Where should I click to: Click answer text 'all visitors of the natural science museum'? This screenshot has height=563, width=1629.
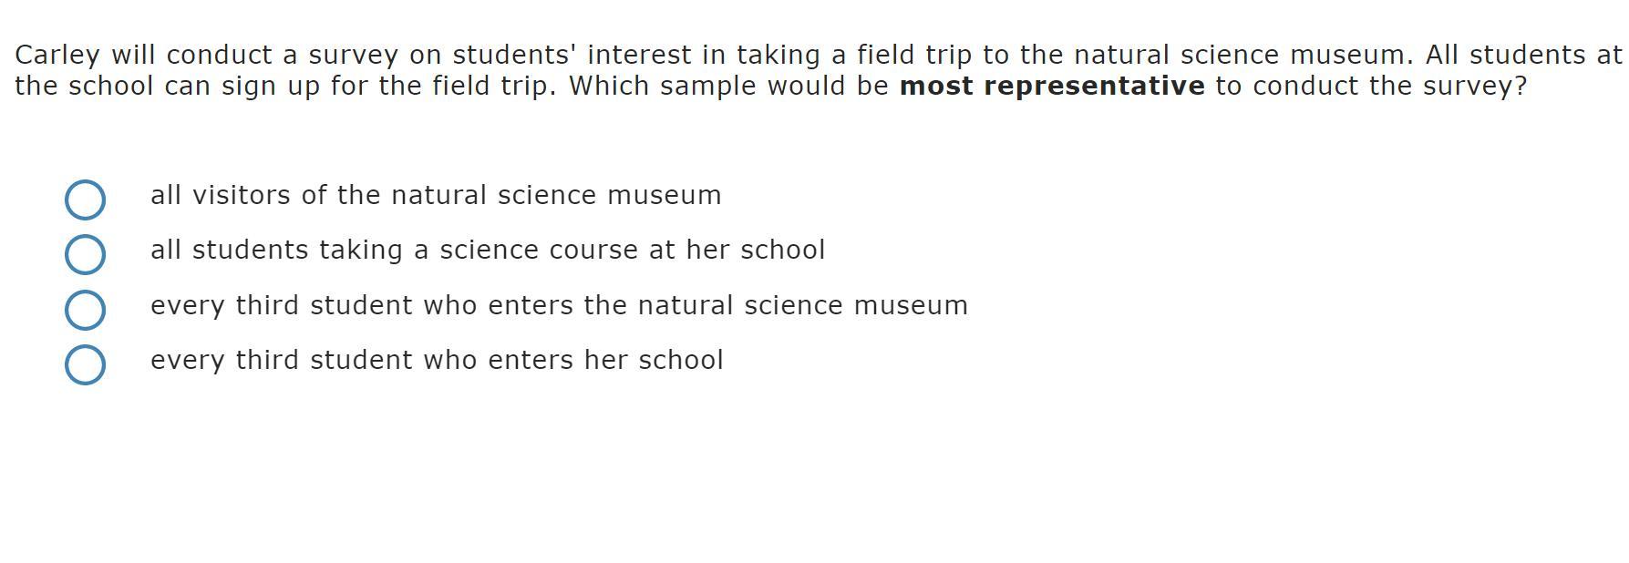(435, 195)
